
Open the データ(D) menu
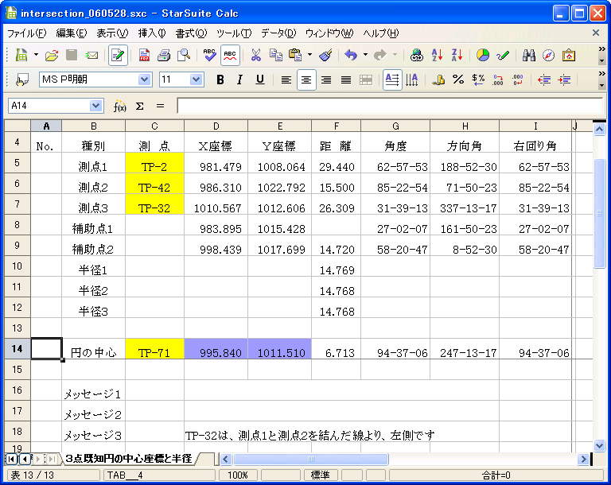[278, 33]
